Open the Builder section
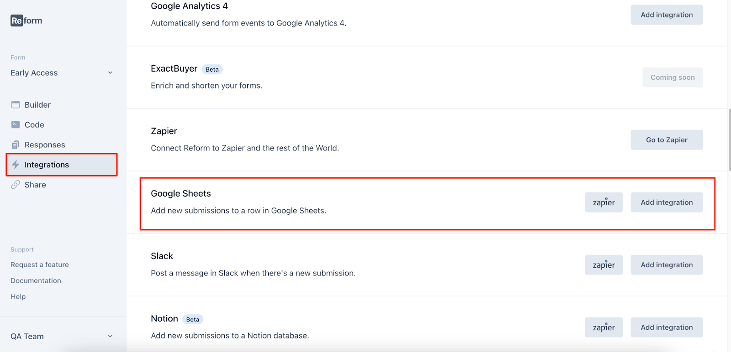This screenshot has width=731, height=352. tap(37, 104)
